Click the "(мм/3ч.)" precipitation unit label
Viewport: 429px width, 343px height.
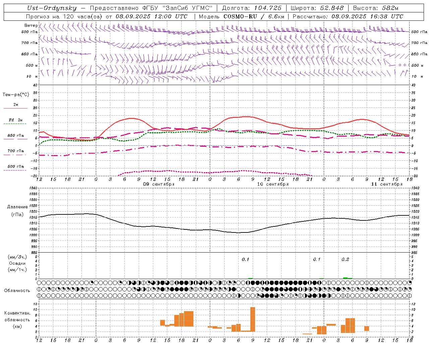click(17, 257)
